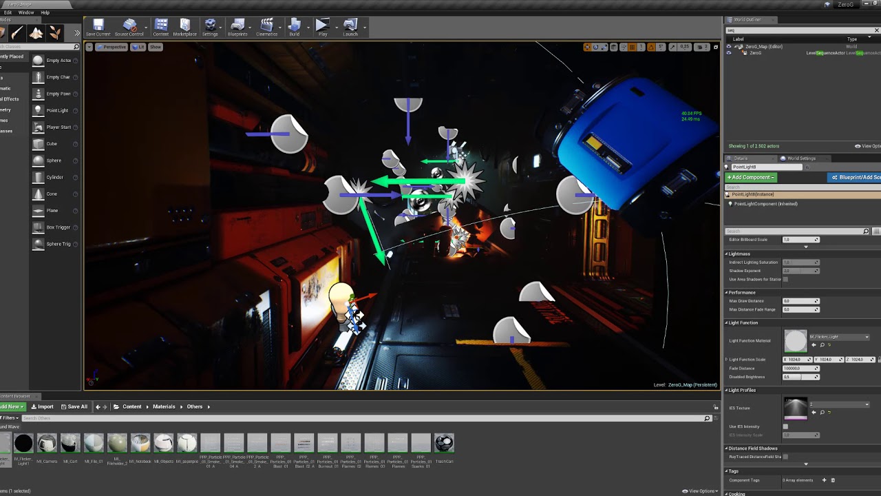Open the Cinematics toolbar icon
Viewport: 881px width, 496px height.
(x=266, y=27)
